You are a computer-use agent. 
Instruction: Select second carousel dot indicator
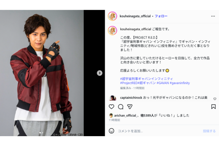click(42, 133)
